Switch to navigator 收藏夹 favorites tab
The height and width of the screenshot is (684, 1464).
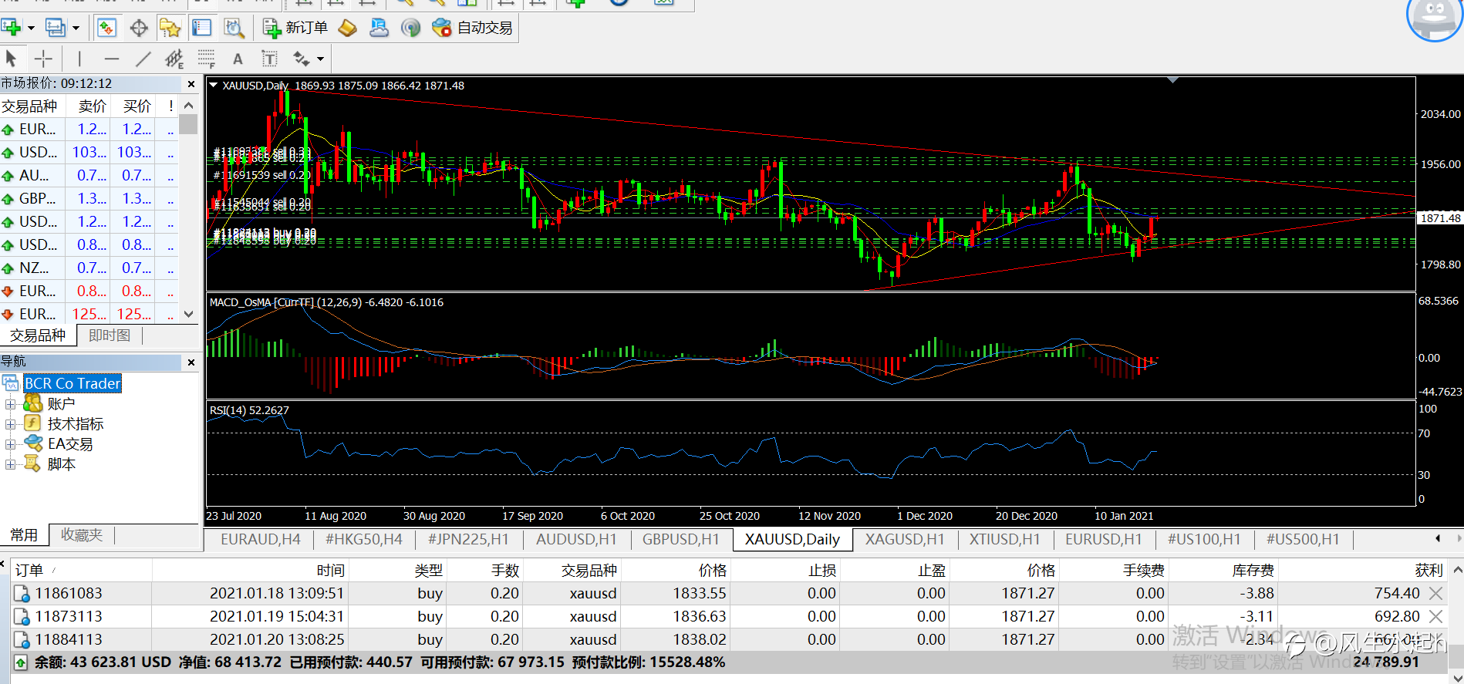pyautogui.click(x=82, y=534)
